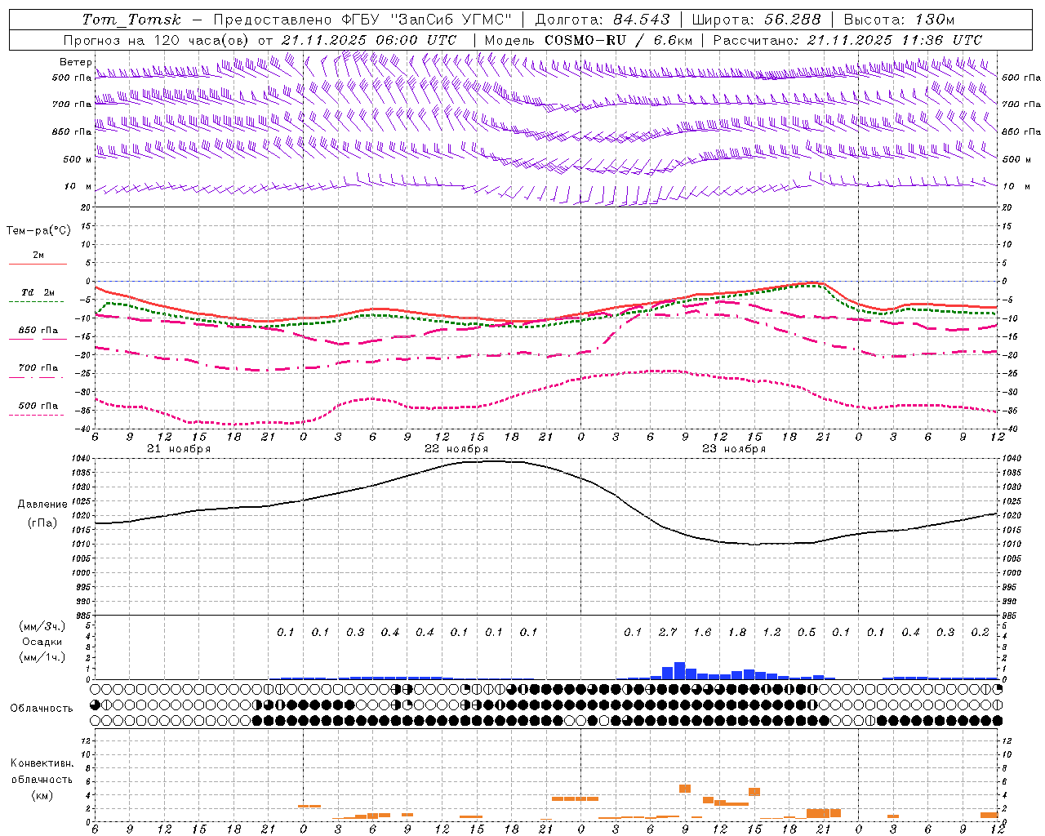Click the Тем-ра(°C) panel label
The image size is (1045, 836).
tap(38, 231)
